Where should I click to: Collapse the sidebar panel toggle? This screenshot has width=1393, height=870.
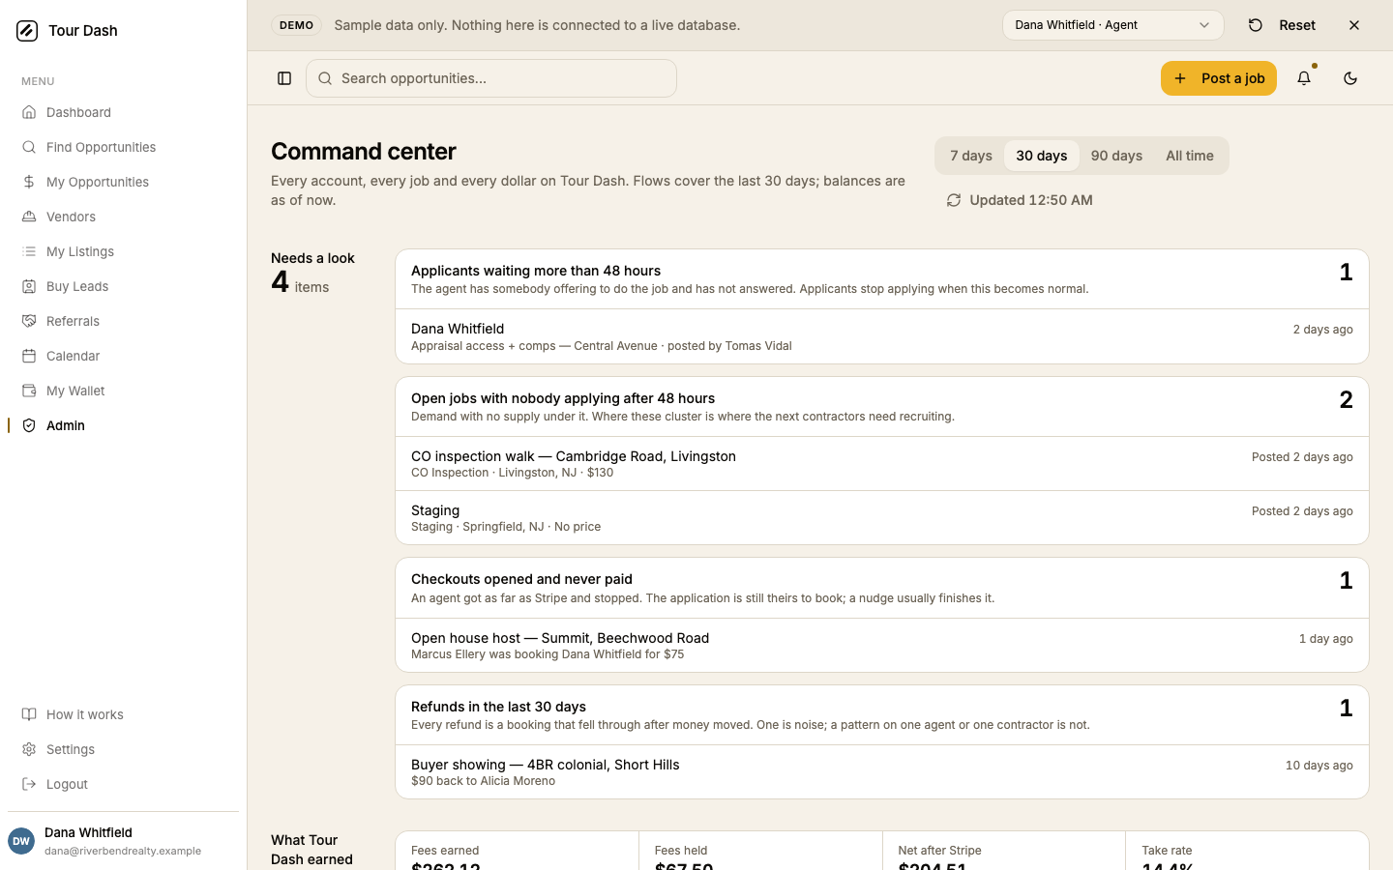[284, 78]
